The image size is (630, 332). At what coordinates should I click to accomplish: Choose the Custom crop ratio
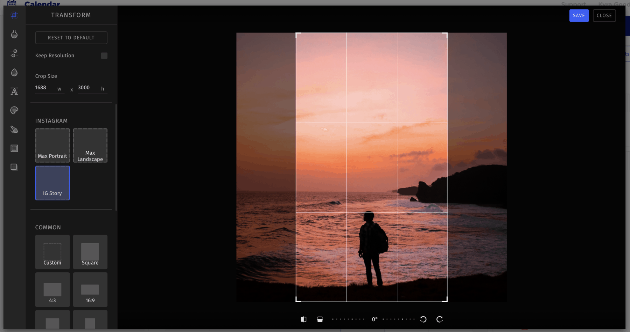click(x=52, y=252)
